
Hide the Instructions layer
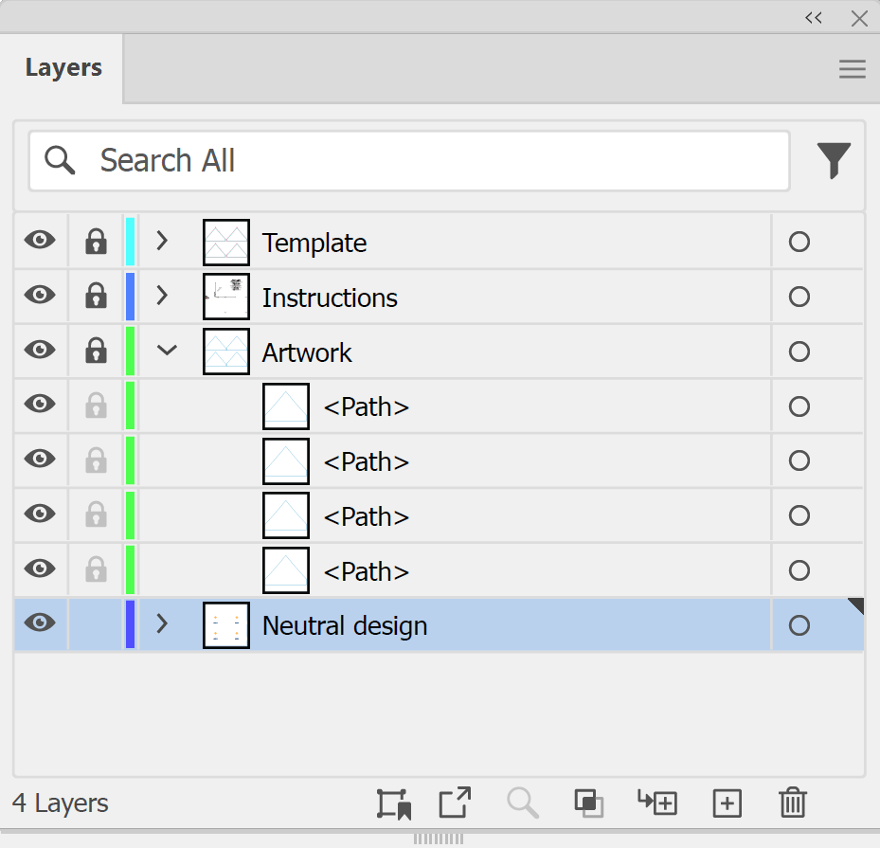(x=40, y=295)
